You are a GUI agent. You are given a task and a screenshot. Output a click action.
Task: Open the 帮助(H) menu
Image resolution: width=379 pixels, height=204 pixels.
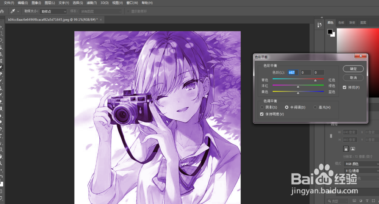tap(147, 3)
